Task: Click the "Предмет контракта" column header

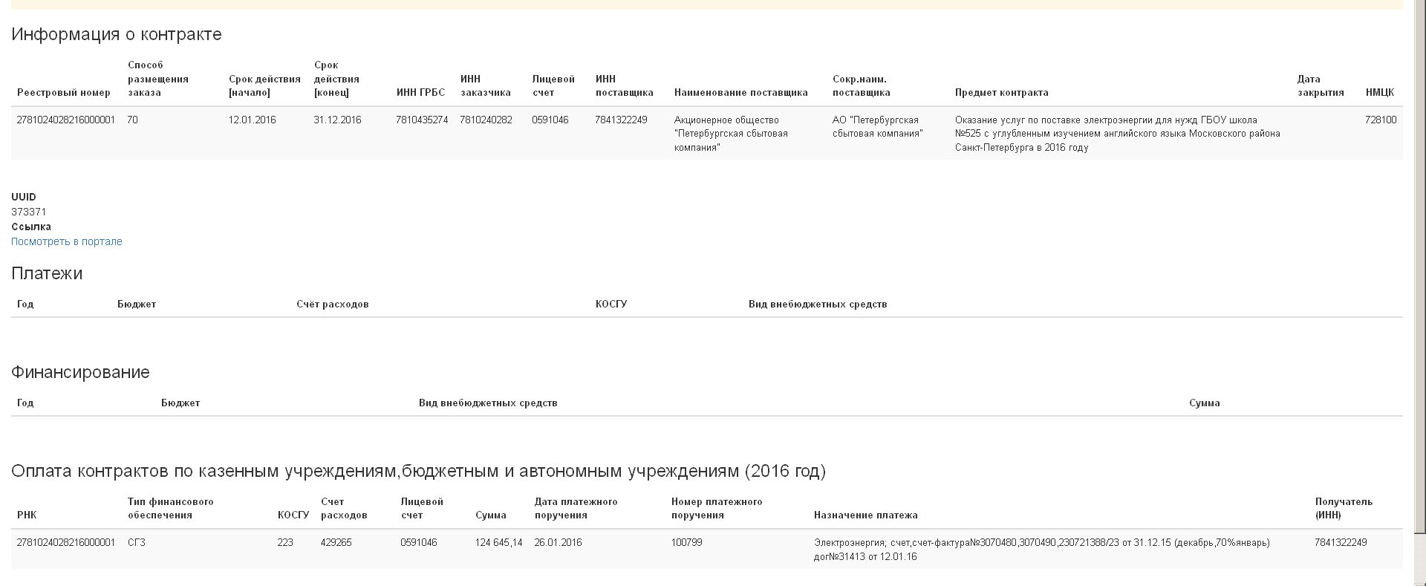Action: (1001, 93)
